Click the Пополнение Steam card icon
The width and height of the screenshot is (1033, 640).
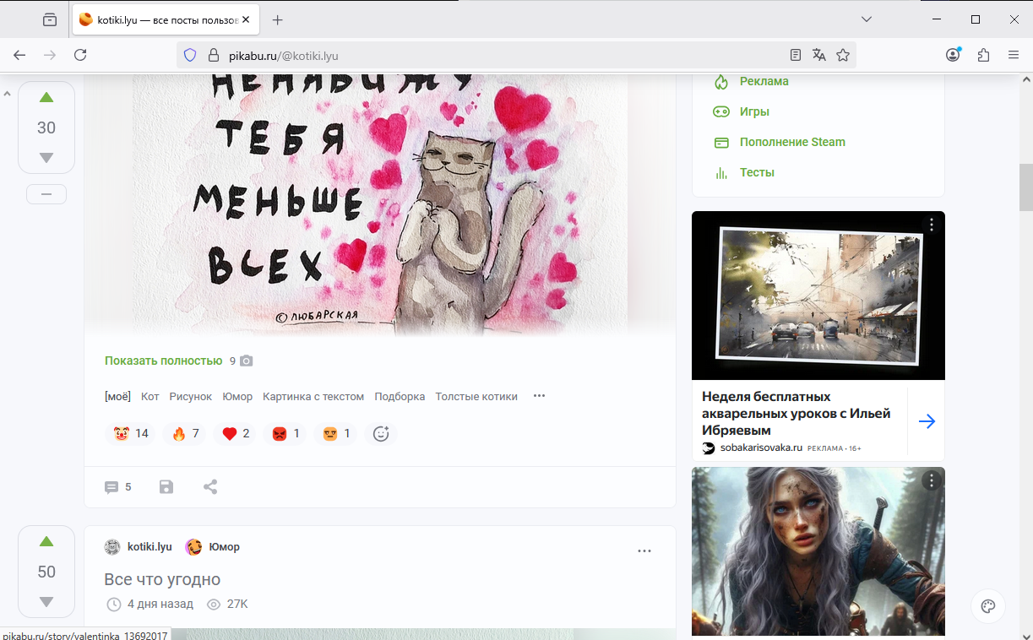[x=721, y=142]
